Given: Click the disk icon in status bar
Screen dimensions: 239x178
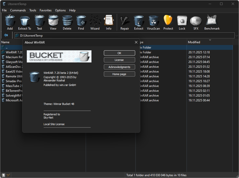Looking at the screenshot, I should [x=3, y=175].
